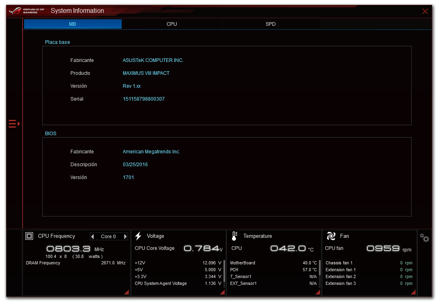
Task: Click the CPU frequency 0803.3 MHz readout
Action: pos(75,249)
